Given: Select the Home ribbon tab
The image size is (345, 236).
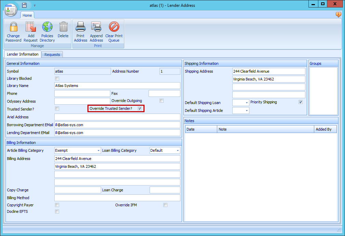Looking at the screenshot, I should (27, 15).
